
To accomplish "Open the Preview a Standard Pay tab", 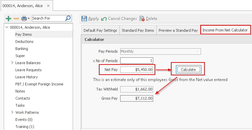I will (x=178, y=30).
